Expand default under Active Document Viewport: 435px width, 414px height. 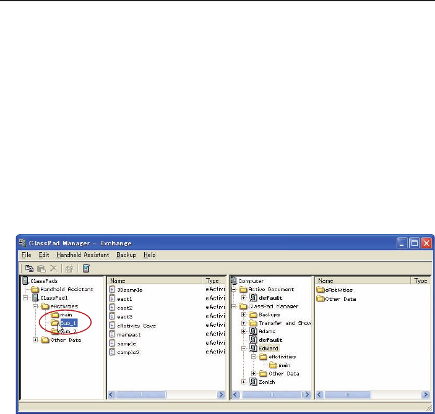(x=244, y=298)
